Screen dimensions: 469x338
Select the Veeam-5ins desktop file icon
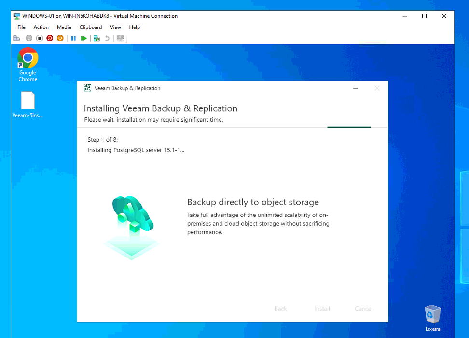28,105
